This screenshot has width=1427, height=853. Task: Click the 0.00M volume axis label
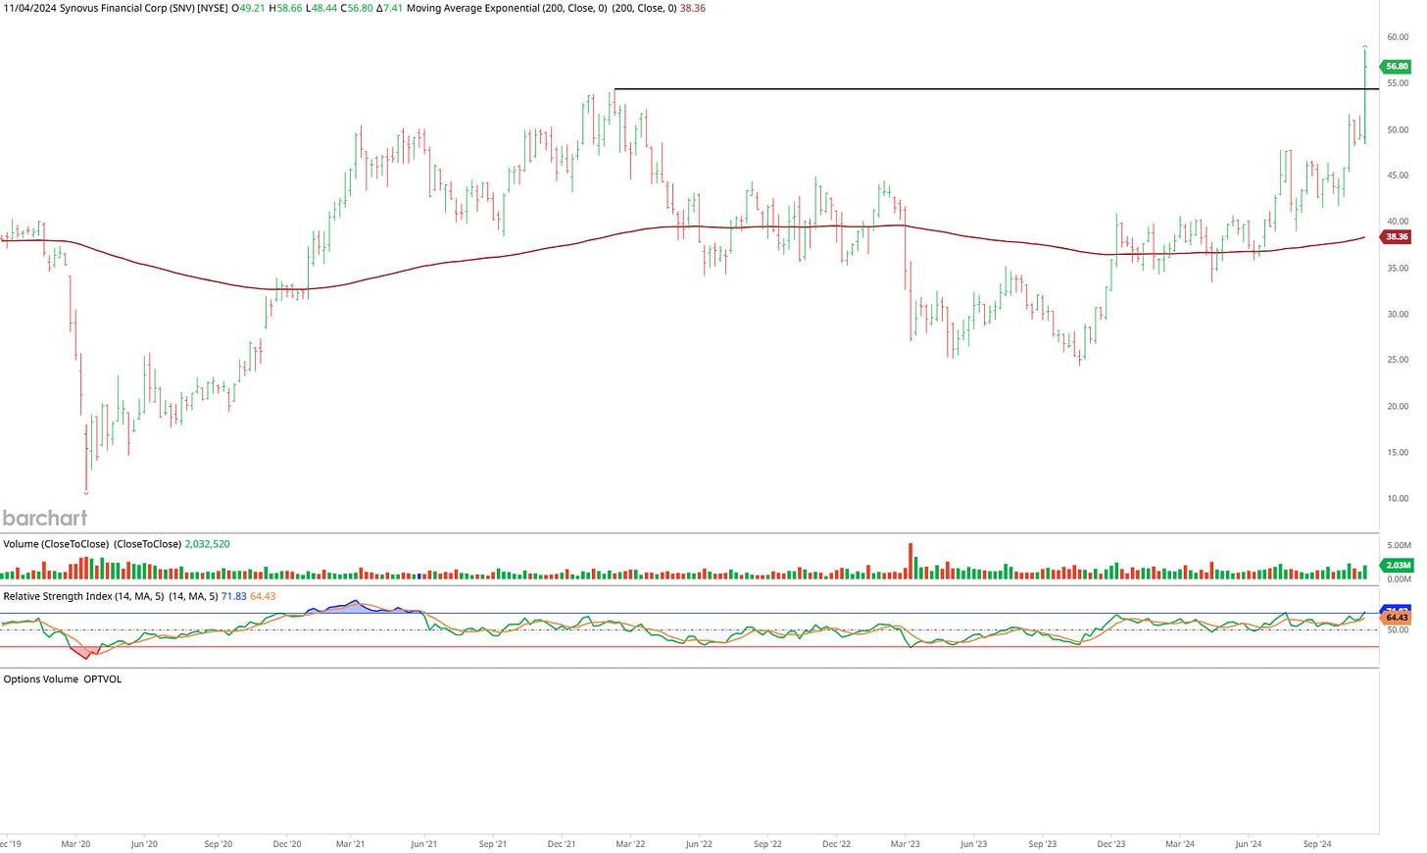(1399, 579)
